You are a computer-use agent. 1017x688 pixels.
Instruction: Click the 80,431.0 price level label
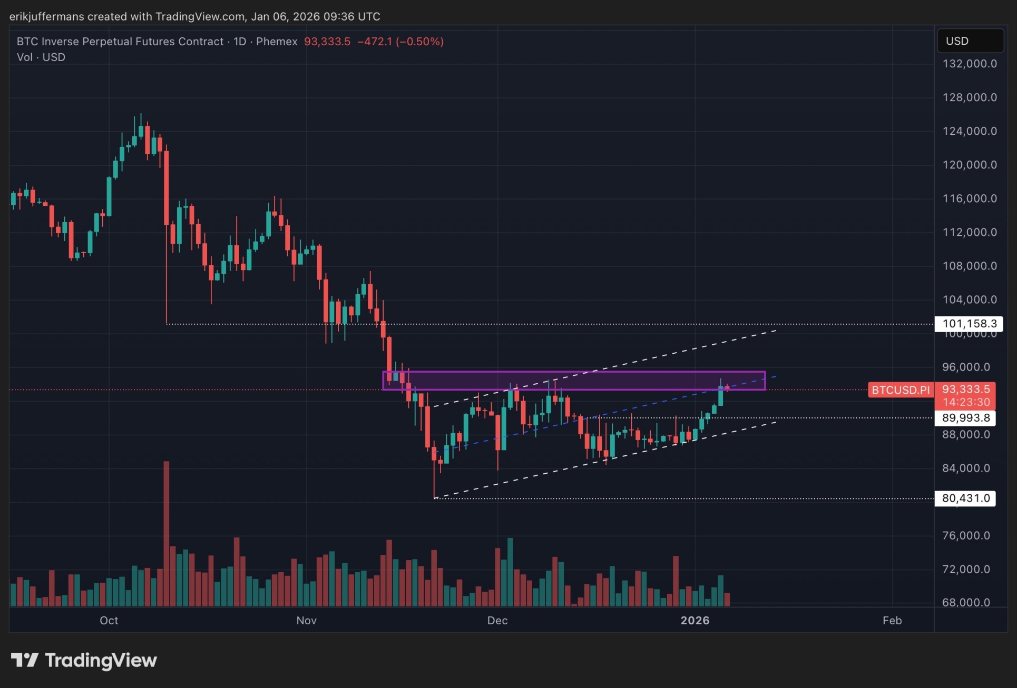(965, 498)
